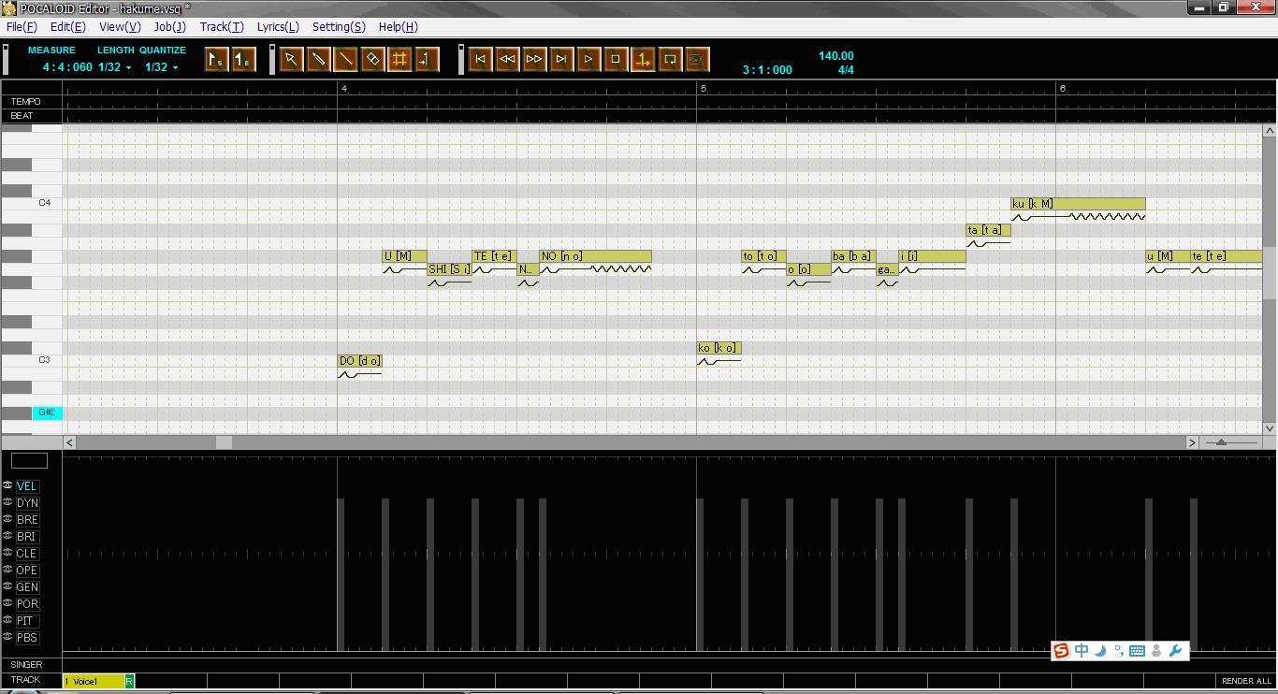This screenshot has height=694, width=1278.
Task: Toggle the eye icon beside BRE
Action: click(x=7, y=519)
